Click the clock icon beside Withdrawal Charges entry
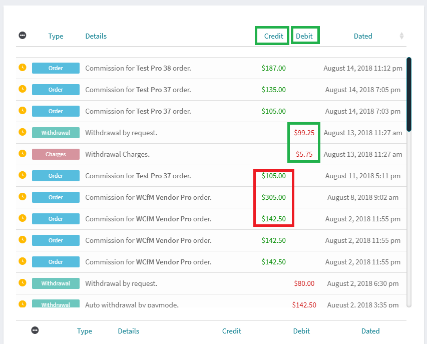The width and height of the screenshot is (427, 344). click(x=22, y=154)
